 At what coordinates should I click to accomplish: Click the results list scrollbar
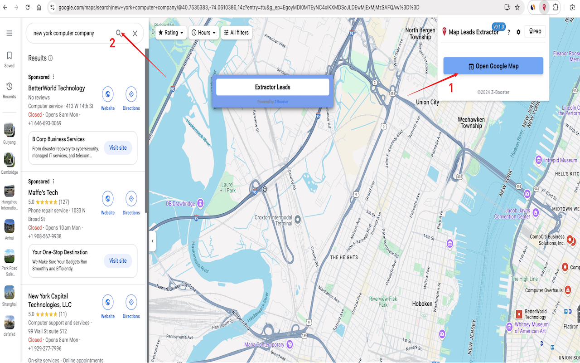coord(146,131)
